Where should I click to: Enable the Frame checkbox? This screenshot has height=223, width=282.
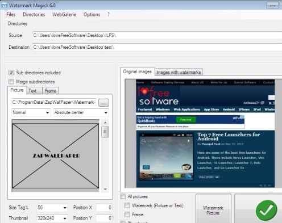tap(127, 214)
